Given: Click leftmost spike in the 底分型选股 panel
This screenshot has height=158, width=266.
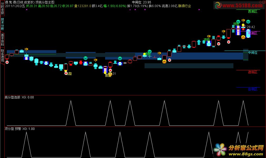Looking at the screenshot, I should point(71,113).
